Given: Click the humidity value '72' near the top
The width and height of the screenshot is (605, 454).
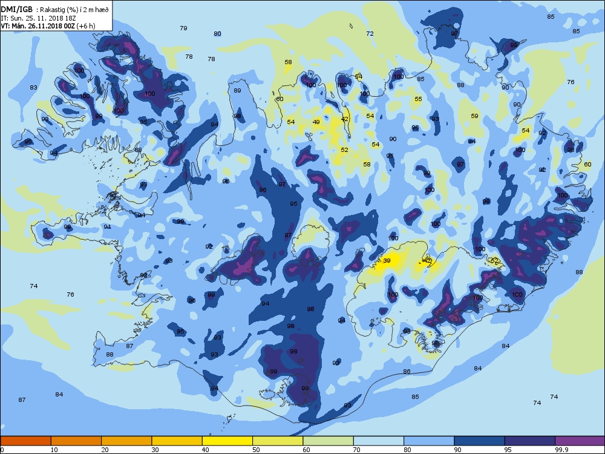Looking at the screenshot, I should (370, 33).
